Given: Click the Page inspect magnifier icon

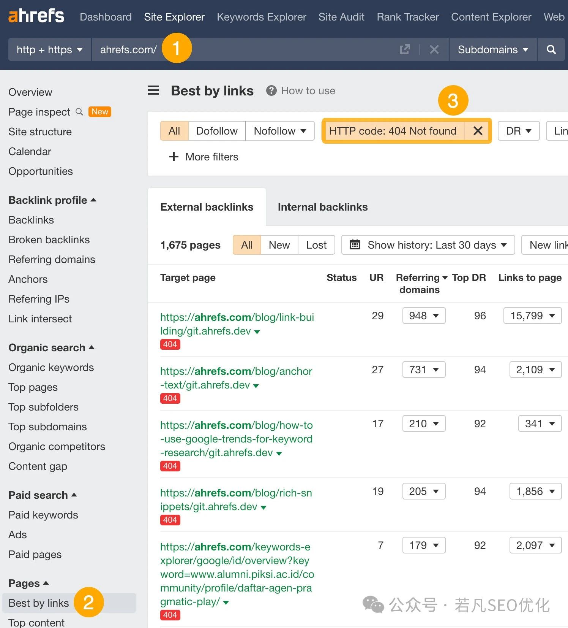Looking at the screenshot, I should pos(79,112).
